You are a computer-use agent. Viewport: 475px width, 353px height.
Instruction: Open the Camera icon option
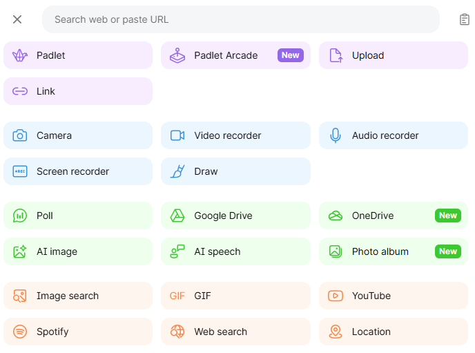click(x=20, y=135)
